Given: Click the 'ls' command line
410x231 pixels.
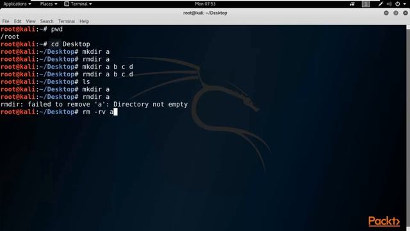Looking at the screenshot, I should pyautogui.click(x=45, y=81).
